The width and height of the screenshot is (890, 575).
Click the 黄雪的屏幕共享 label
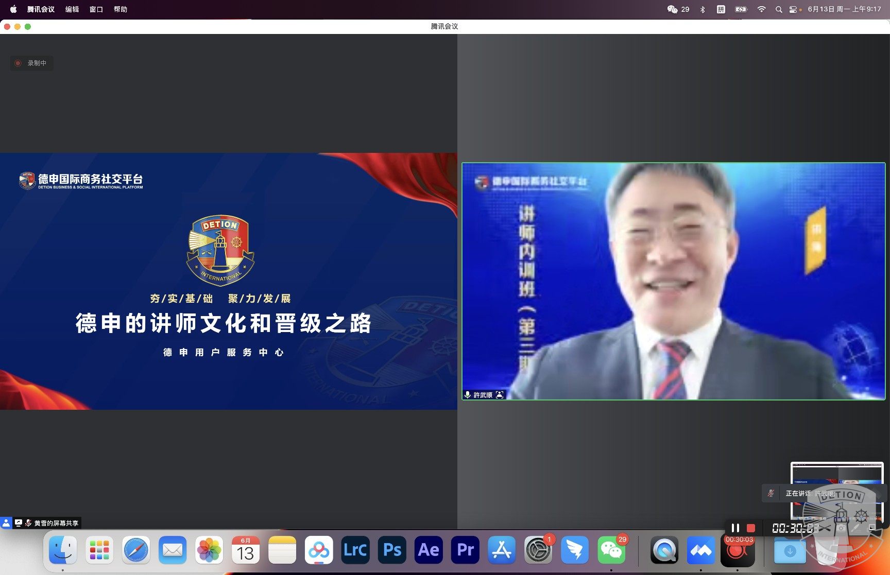(x=56, y=523)
